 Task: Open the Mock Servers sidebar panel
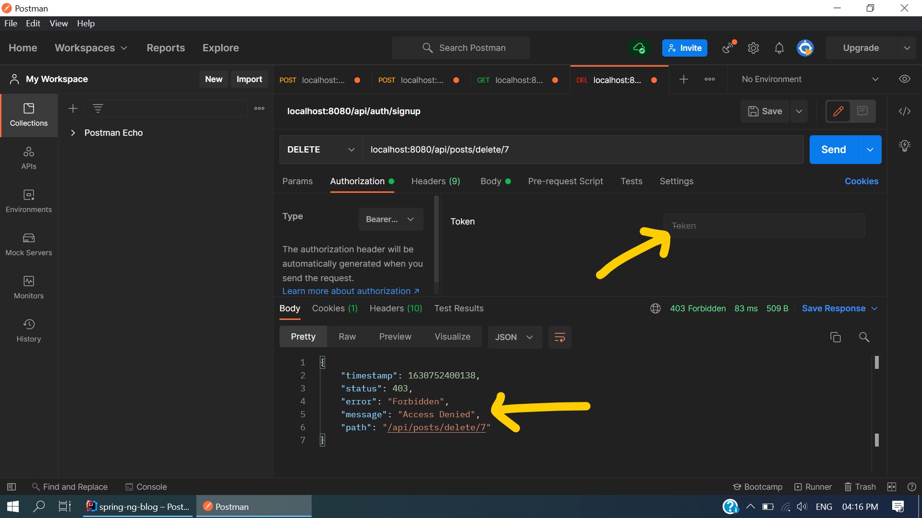pyautogui.click(x=29, y=245)
